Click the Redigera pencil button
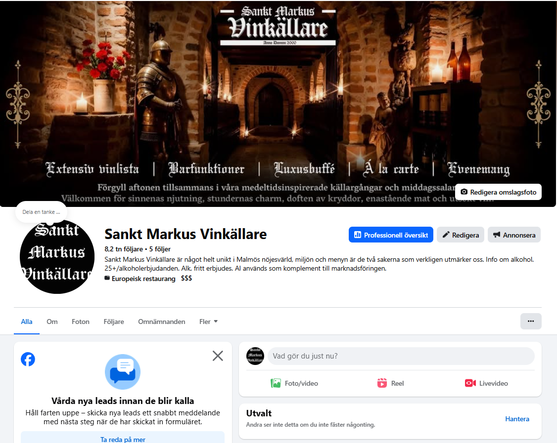Screen dimensions: 557x443 pos(461,235)
